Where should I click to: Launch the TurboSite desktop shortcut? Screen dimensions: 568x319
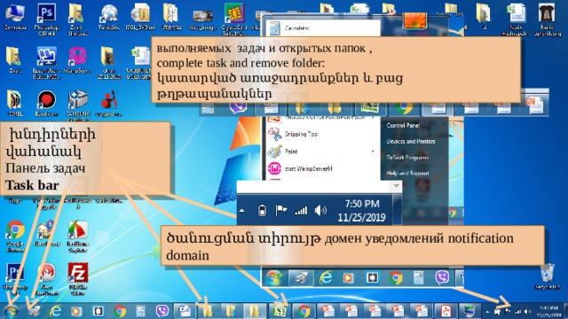point(109,17)
